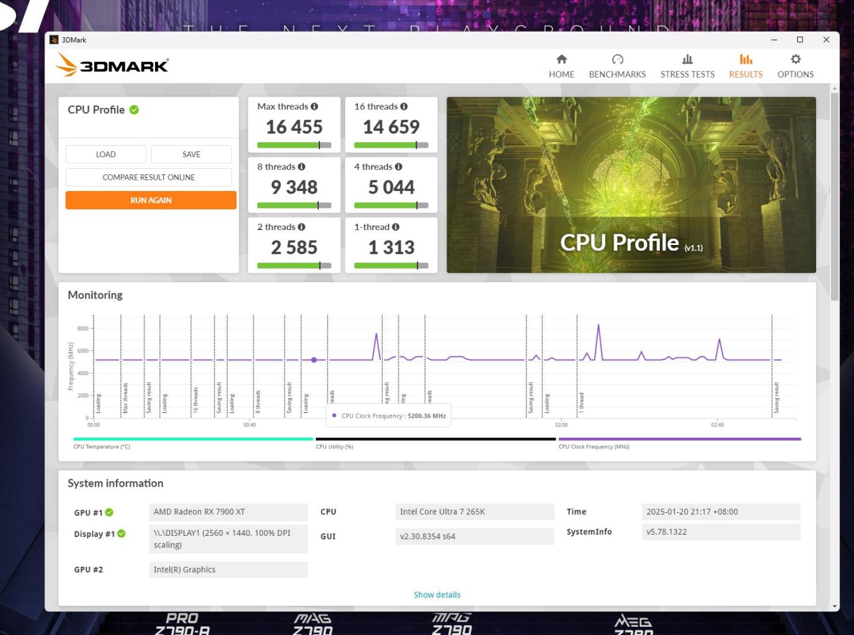Click the 2 threads score 2 585
854x635 pixels.
pos(294,247)
